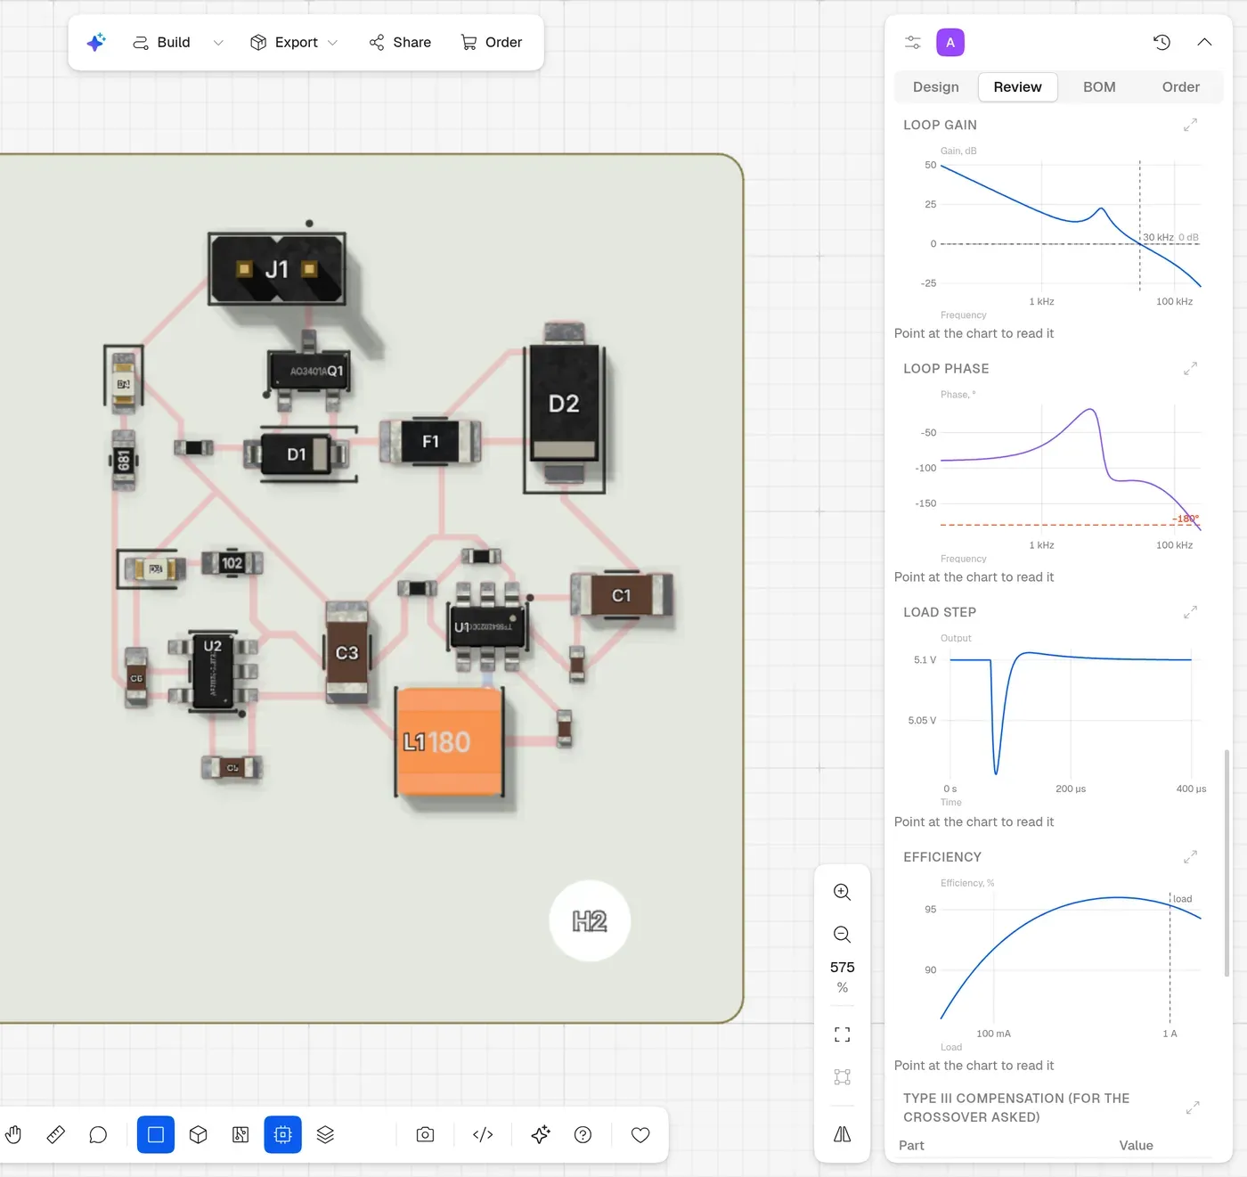Click the camera screenshot icon
Viewport: 1247px width, 1177px height.
tap(426, 1134)
